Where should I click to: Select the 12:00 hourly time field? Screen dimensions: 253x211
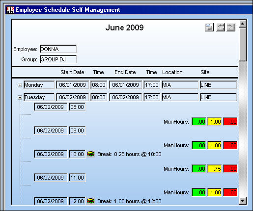click(x=77, y=201)
